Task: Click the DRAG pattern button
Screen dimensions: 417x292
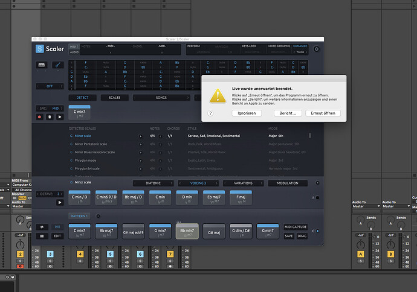Action: point(302,236)
